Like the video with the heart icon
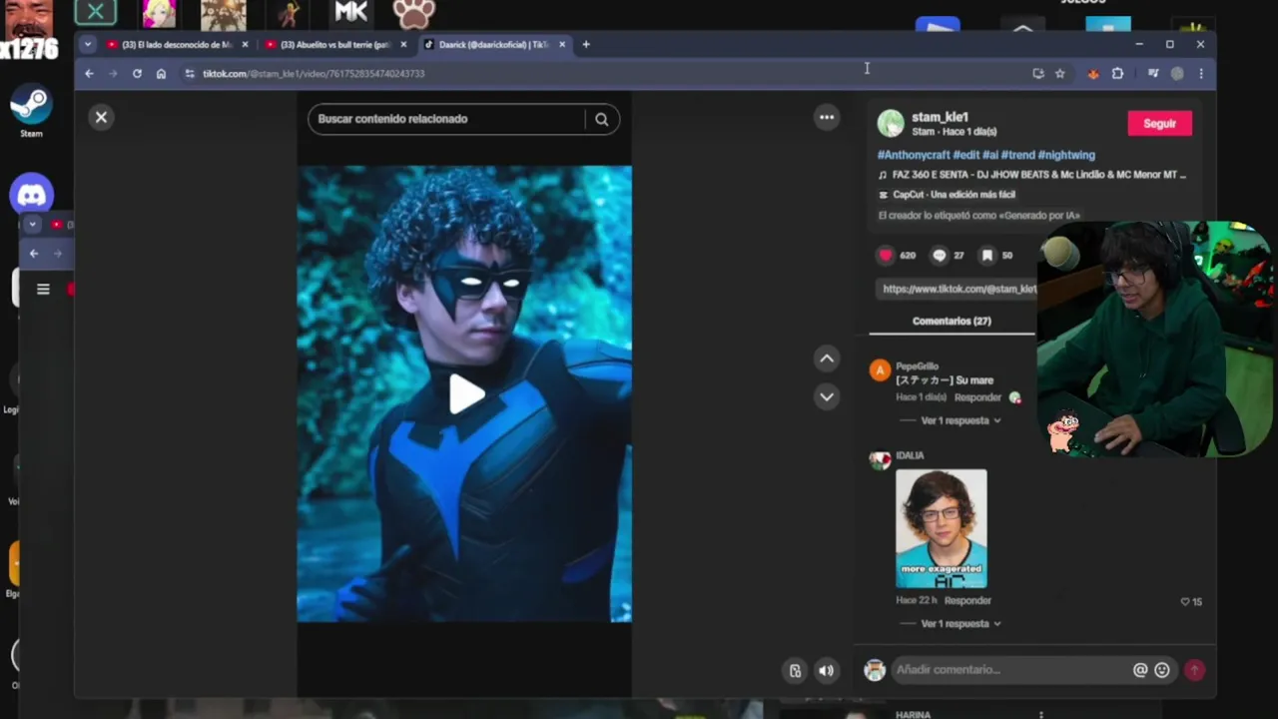 click(885, 255)
